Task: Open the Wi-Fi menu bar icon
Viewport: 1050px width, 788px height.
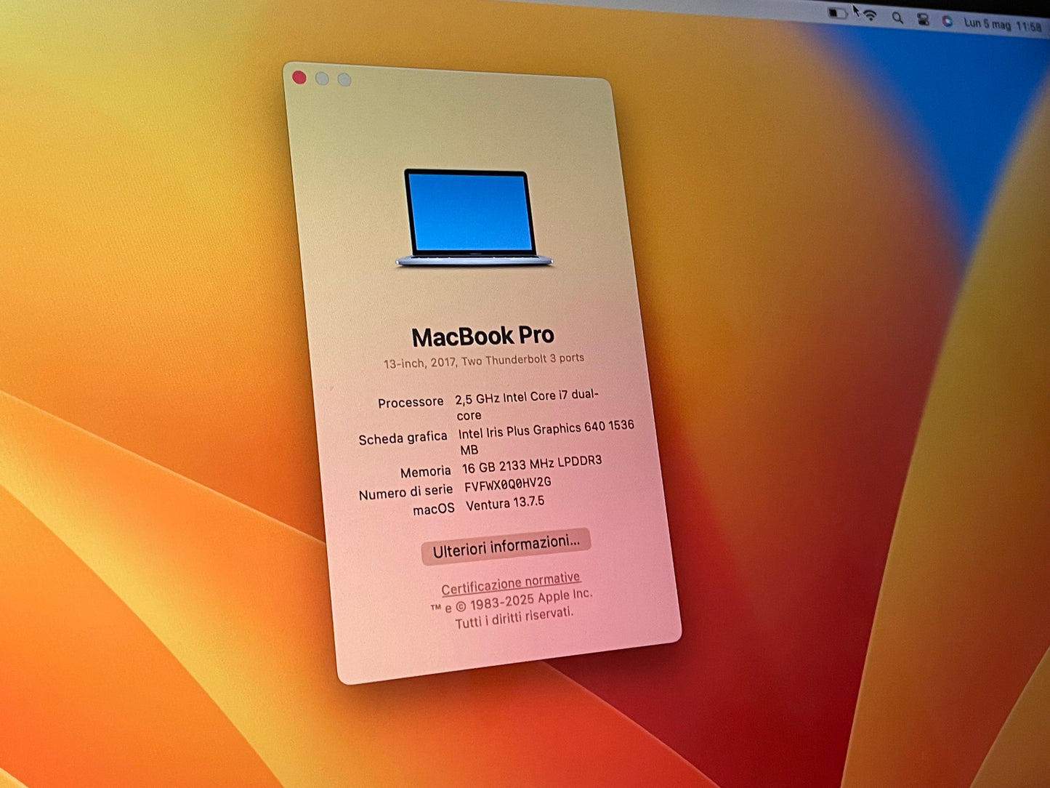Action: (x=870, y=16)
